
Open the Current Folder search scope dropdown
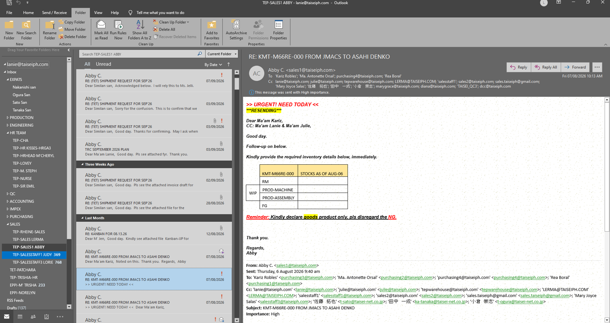[x=222, y=54]
